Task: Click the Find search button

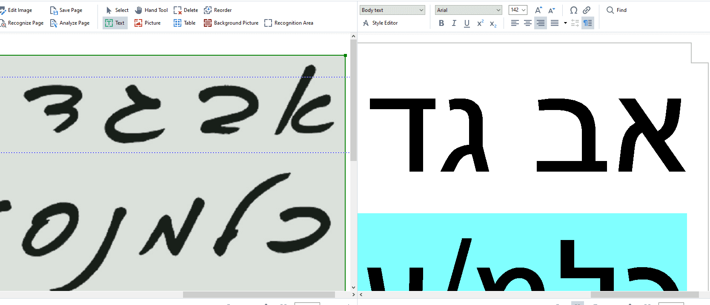Action: 616,10
